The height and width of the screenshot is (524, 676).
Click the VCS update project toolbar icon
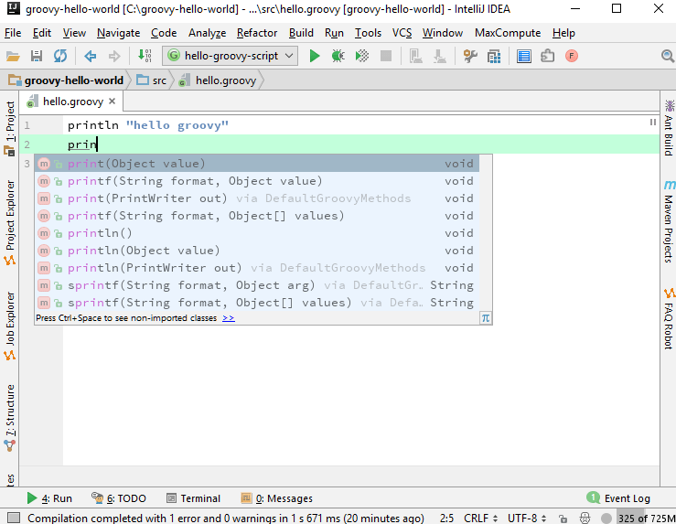(415, 56)
